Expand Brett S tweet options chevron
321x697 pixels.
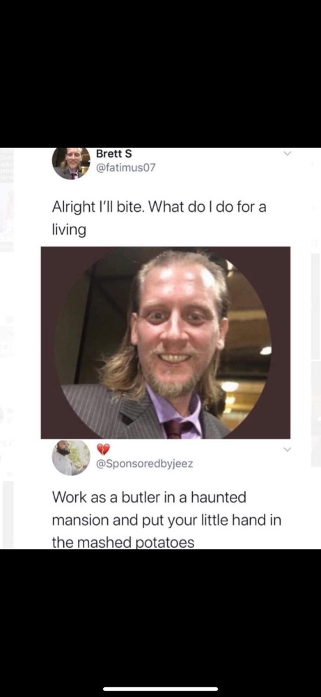(288, 154)
